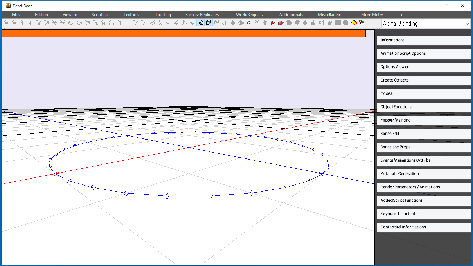Expand the Modes panel
The width and height of the screenshot is (473, 266).
[423, 93]
